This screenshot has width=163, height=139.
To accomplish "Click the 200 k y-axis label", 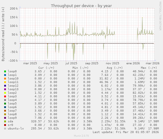I will coord(14,9).
